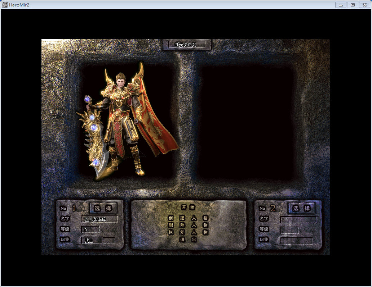Screen dimensions: 372x287
Task: Click the No 2 label in right panel
Action: click(267, 208)
